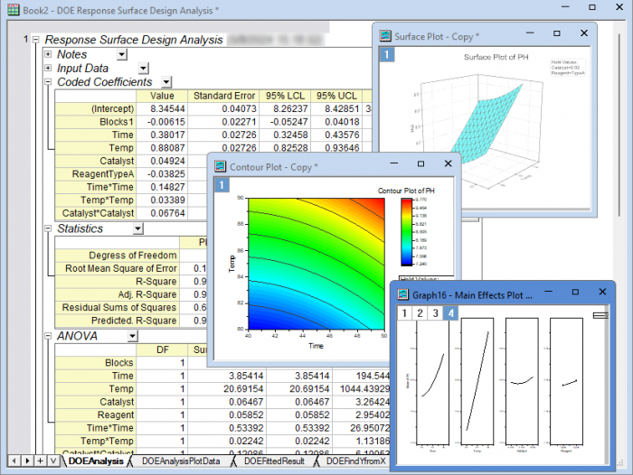Click the layer menu icon in Graph16

coord(599,314)
